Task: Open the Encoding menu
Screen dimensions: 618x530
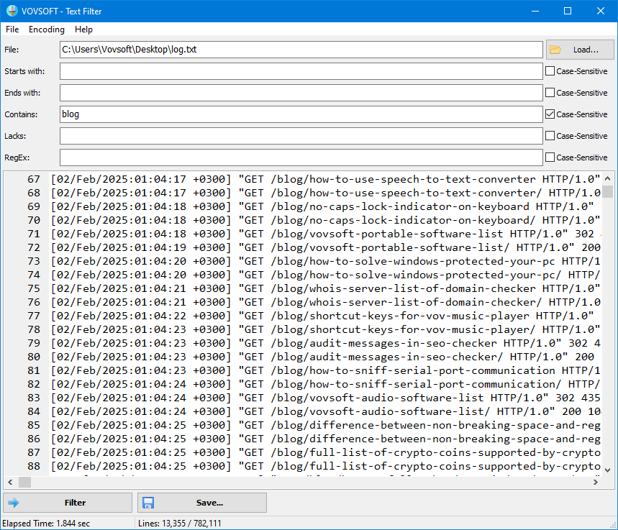Action: coord(47,29)
